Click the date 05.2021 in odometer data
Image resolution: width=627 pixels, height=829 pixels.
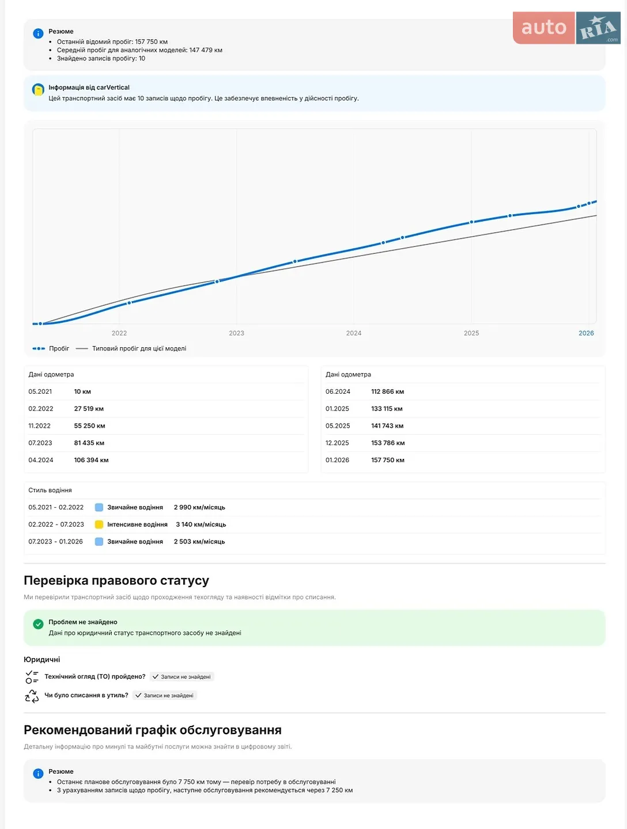40,391
